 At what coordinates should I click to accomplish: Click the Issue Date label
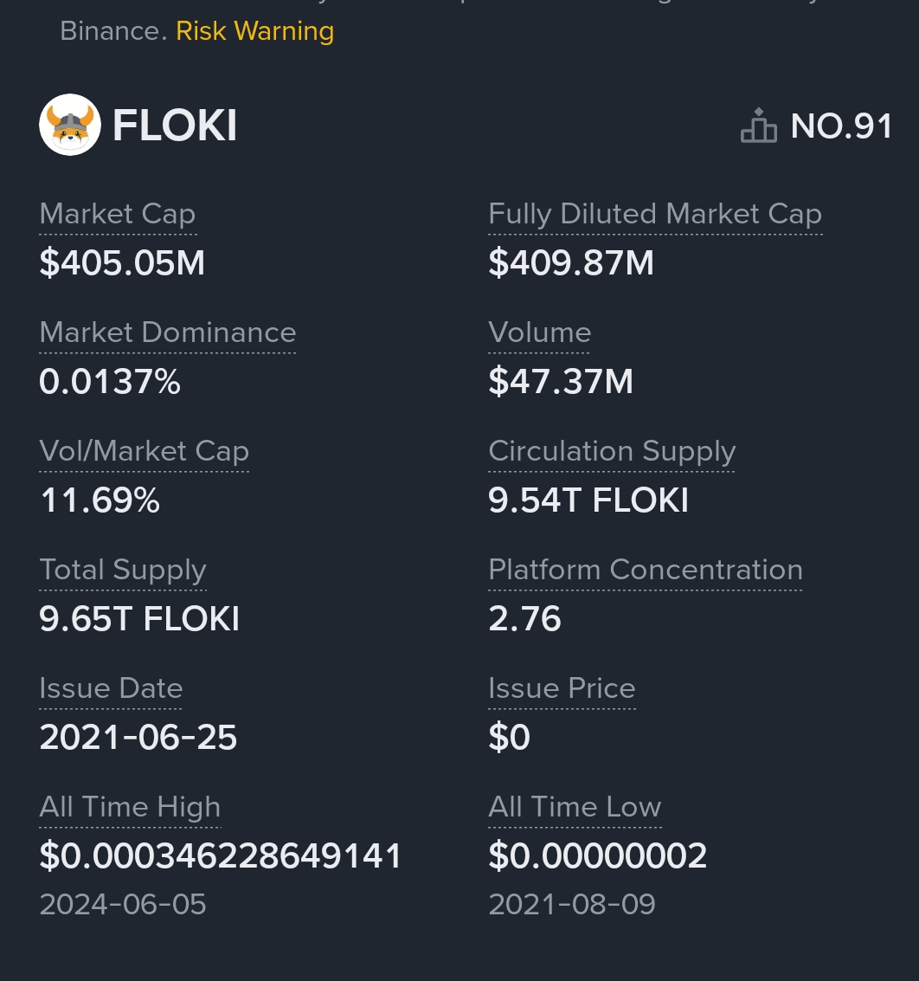pos(111,688)
